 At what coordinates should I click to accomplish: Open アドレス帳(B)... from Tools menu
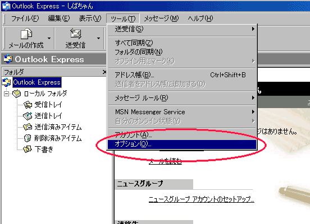tap(182, 75)
